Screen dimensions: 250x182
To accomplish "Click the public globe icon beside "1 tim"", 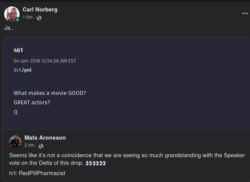I will coord(39,18).
